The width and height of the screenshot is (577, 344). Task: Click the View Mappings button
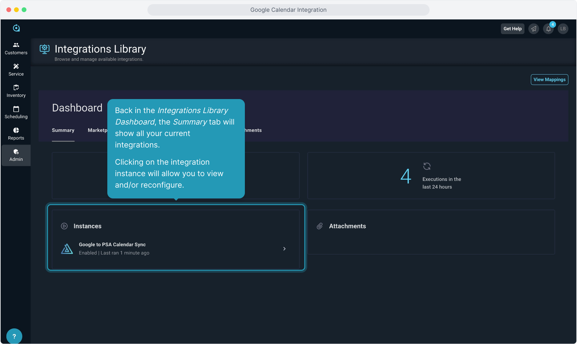pos(549,80)
